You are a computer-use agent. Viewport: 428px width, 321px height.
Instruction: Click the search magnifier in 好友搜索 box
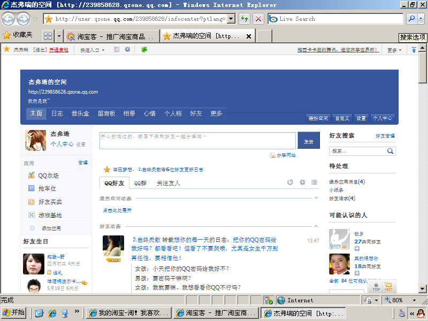(391, 151)
